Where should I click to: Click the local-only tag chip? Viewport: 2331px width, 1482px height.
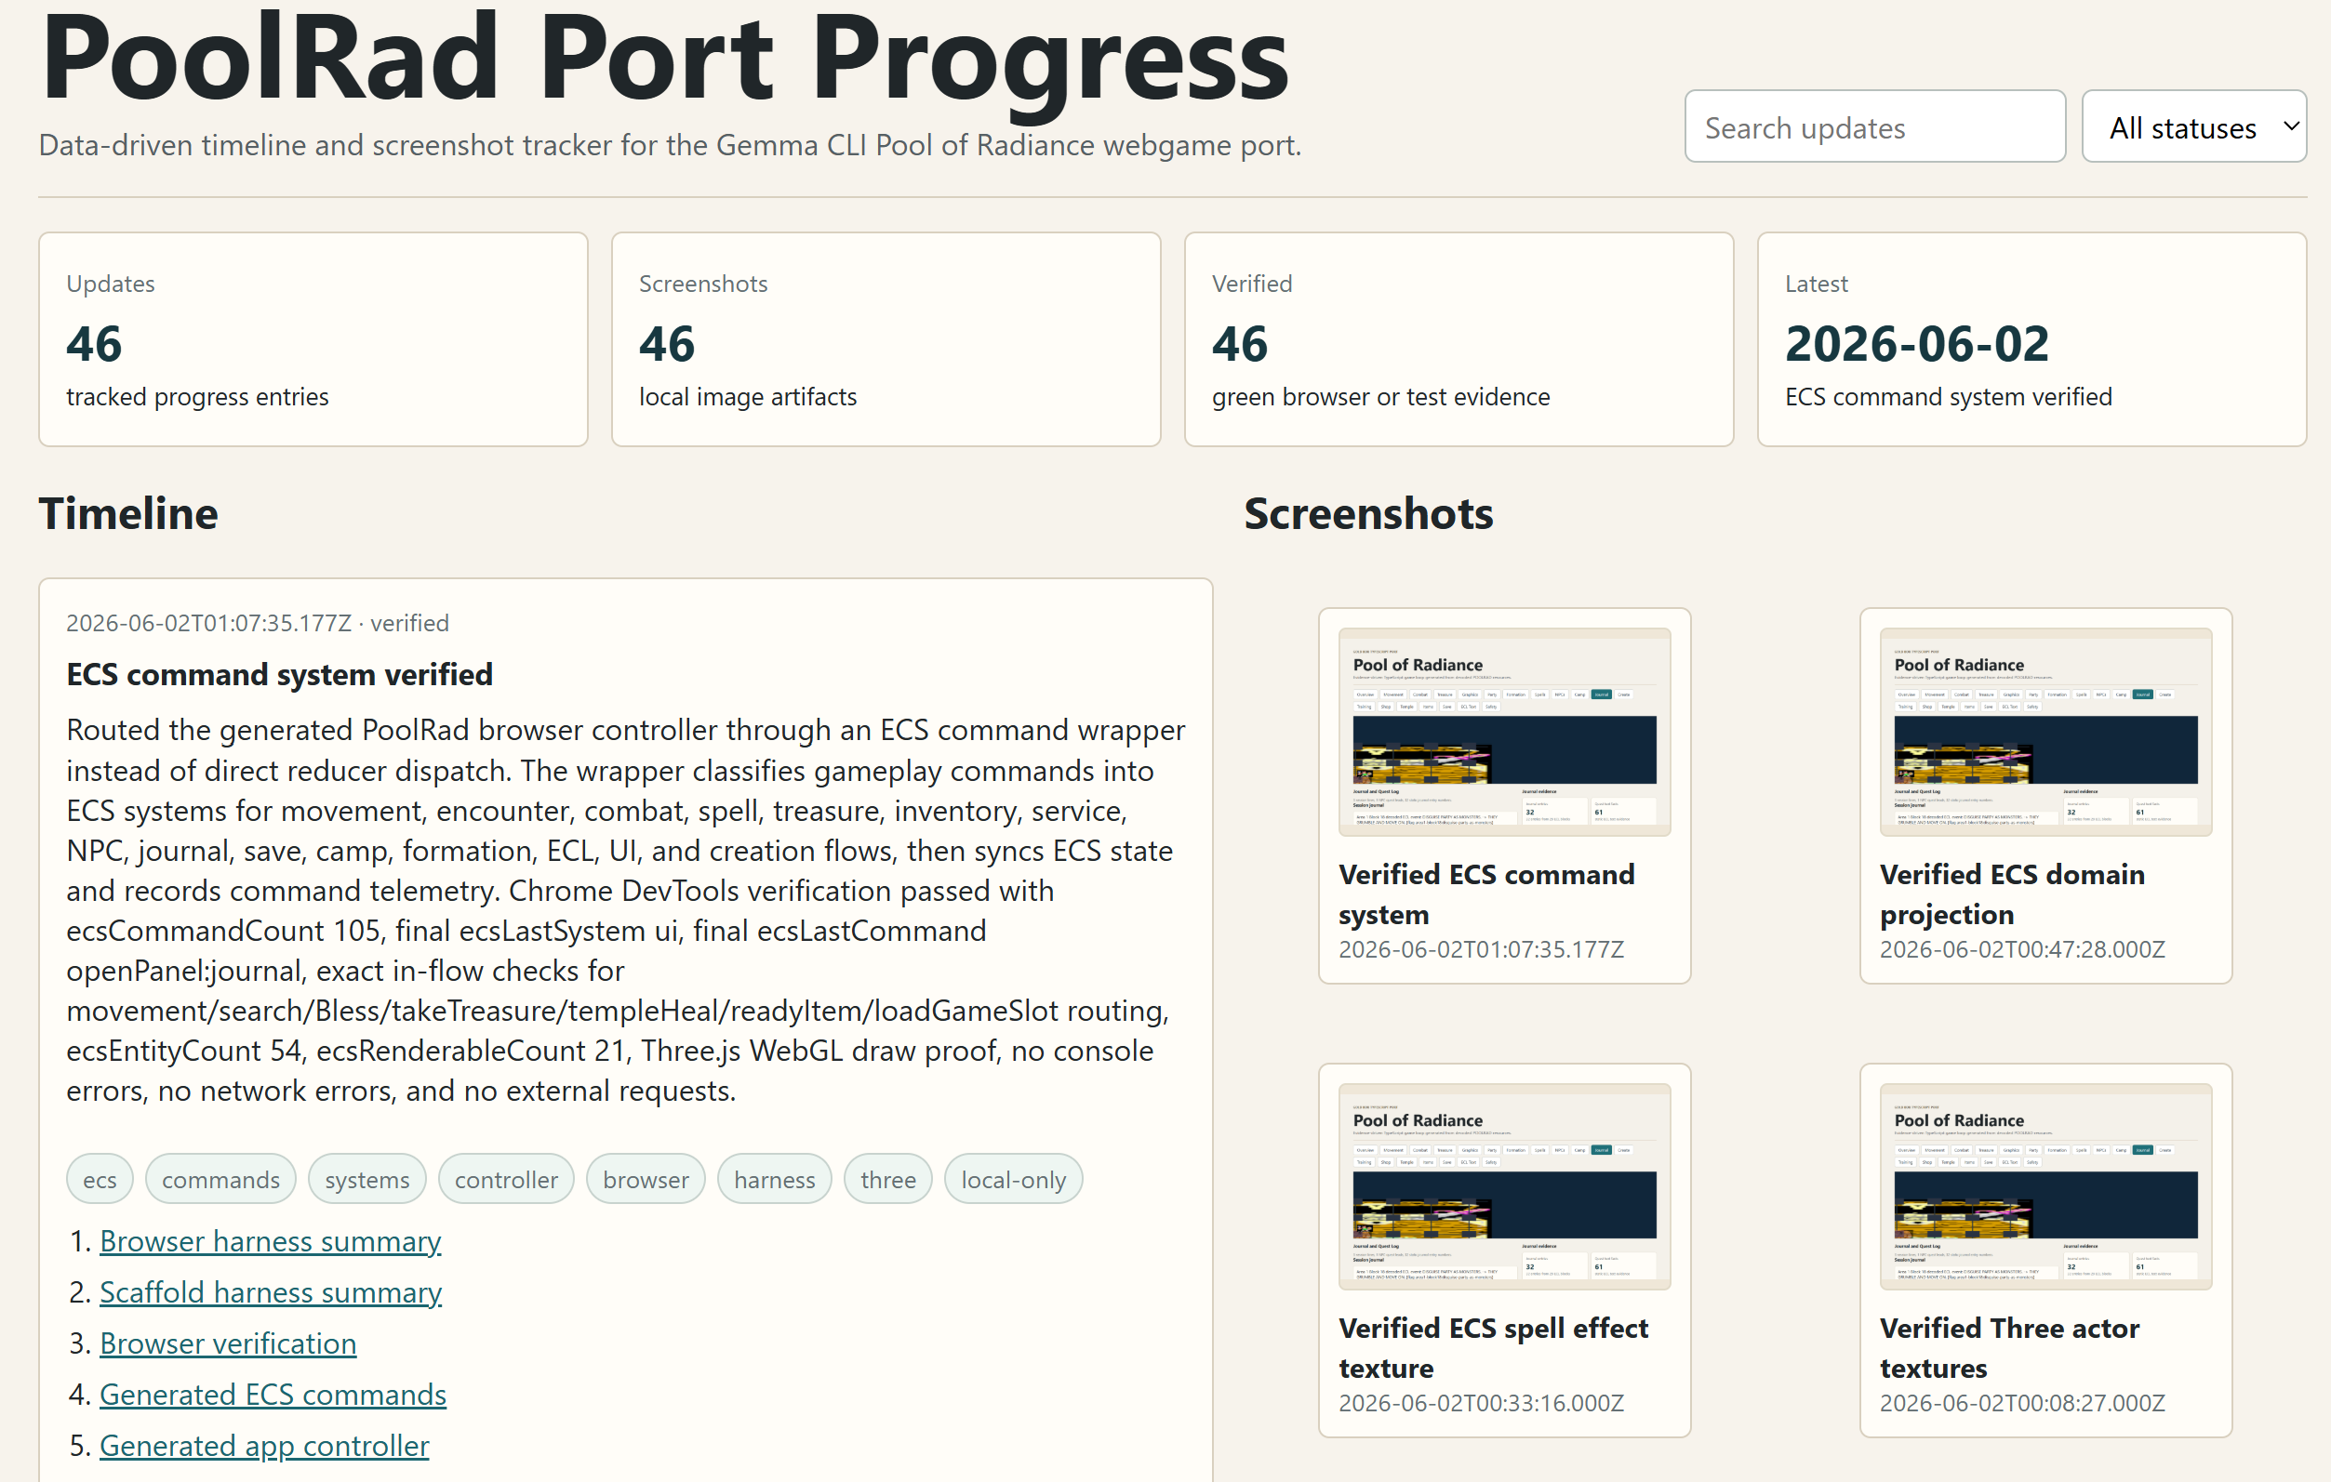(1014, 1179)
